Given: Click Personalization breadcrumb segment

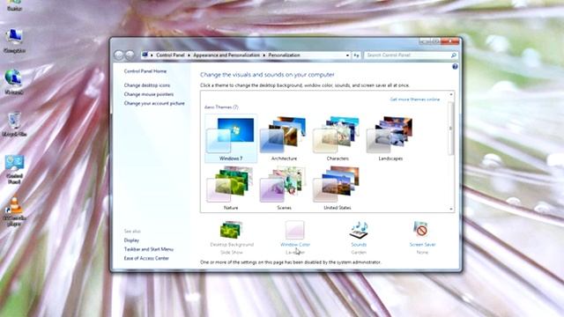Looking at the screenshot, I should coord(284,55).
